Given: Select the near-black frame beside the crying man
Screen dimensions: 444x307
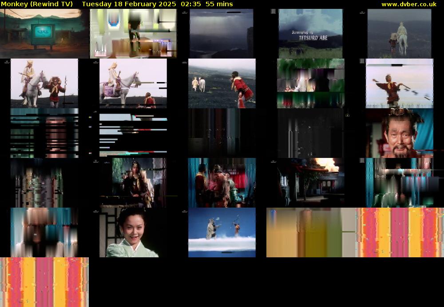Looking at the screenshot, I should coord(311,133).
